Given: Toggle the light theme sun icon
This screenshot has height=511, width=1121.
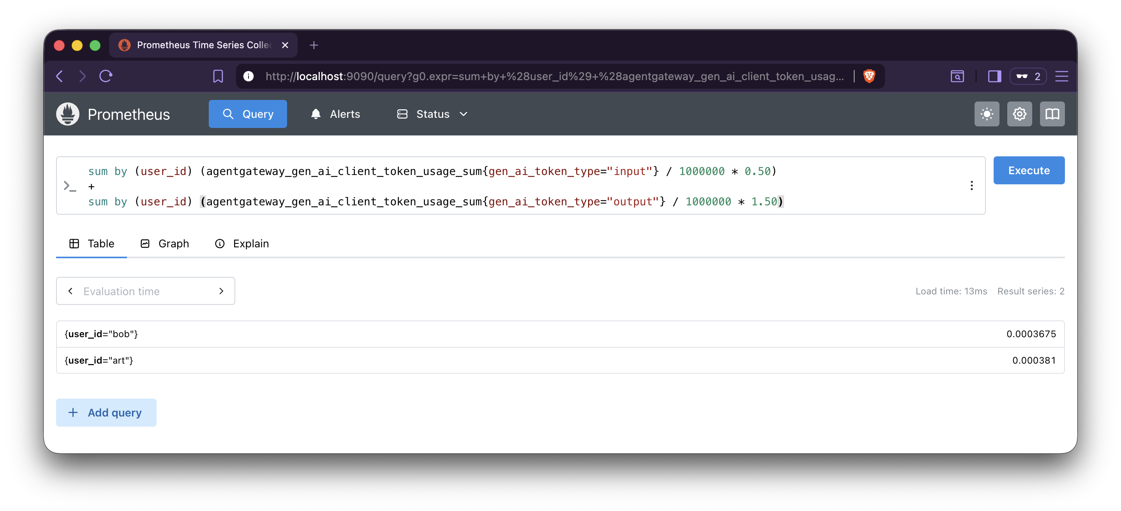Looking at the screenshot, I should (987, 114).
